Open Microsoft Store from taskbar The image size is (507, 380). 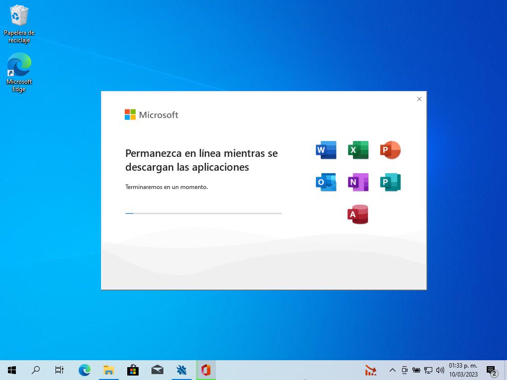coord(133,370)
